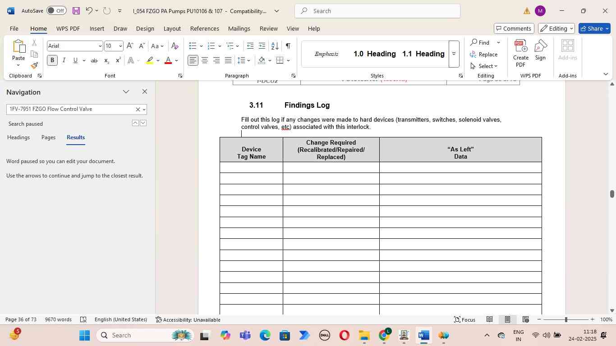Apply strikethrough formatting
The image size is (616, 346).
pyautogui.click(x=94, y=60)
